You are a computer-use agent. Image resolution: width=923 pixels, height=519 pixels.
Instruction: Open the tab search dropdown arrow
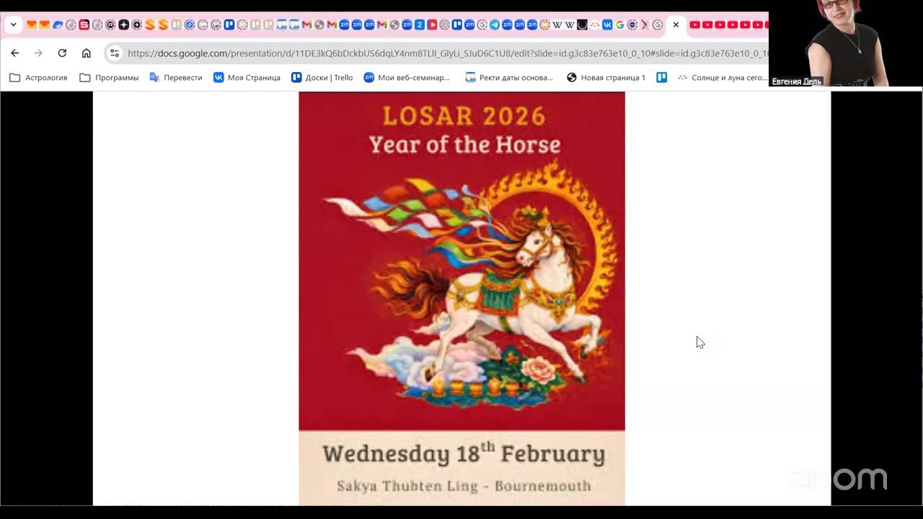click(13, 25)
